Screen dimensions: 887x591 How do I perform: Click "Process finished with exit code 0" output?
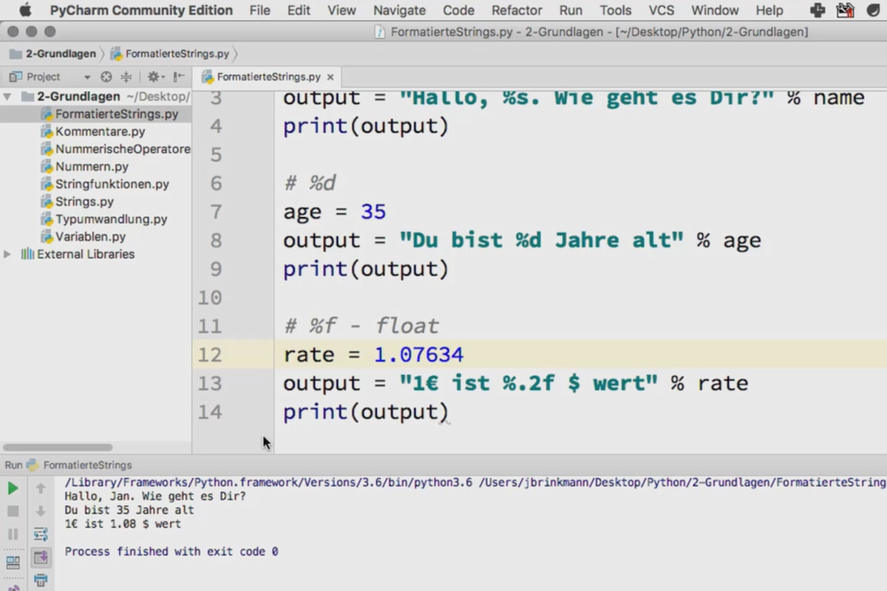tap(171, 552)
